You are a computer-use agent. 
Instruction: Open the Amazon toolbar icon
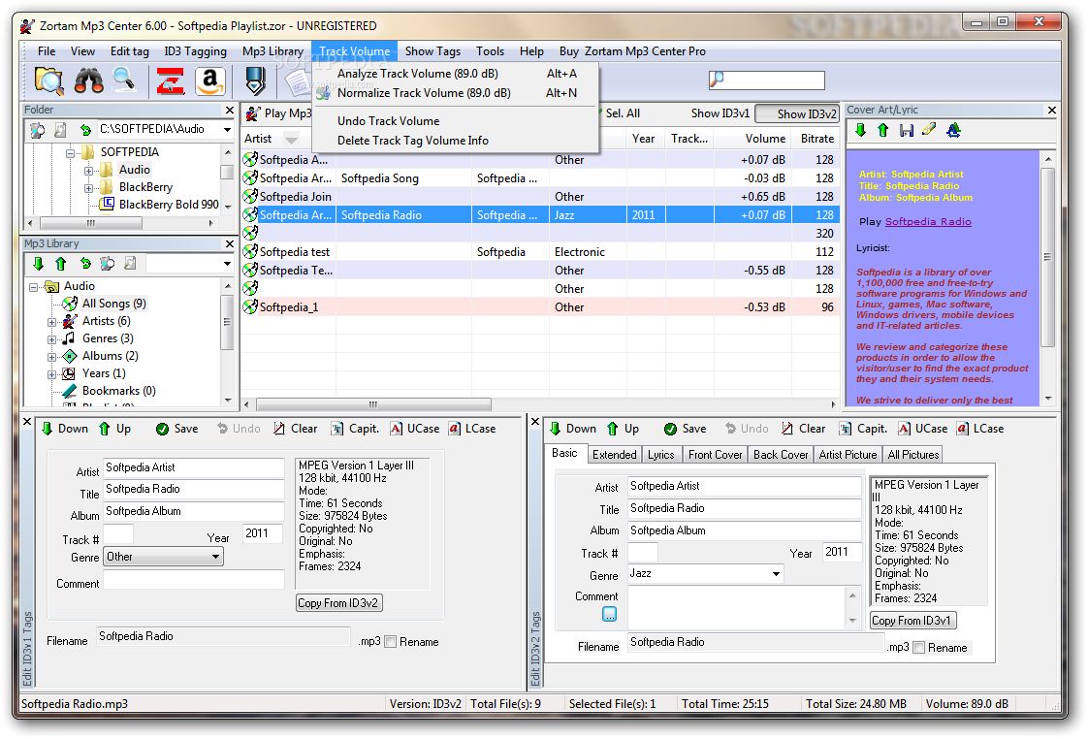click(x=209, y=81)
